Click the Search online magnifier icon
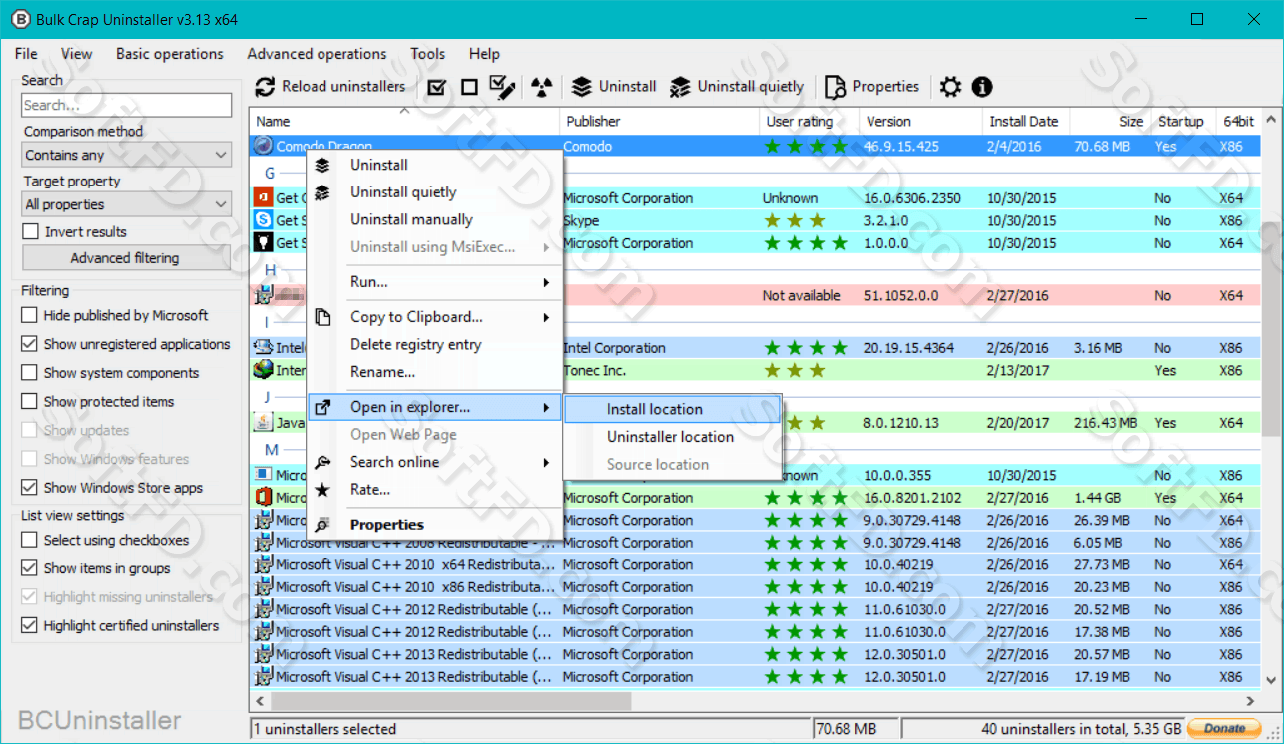 pos(322,462)
